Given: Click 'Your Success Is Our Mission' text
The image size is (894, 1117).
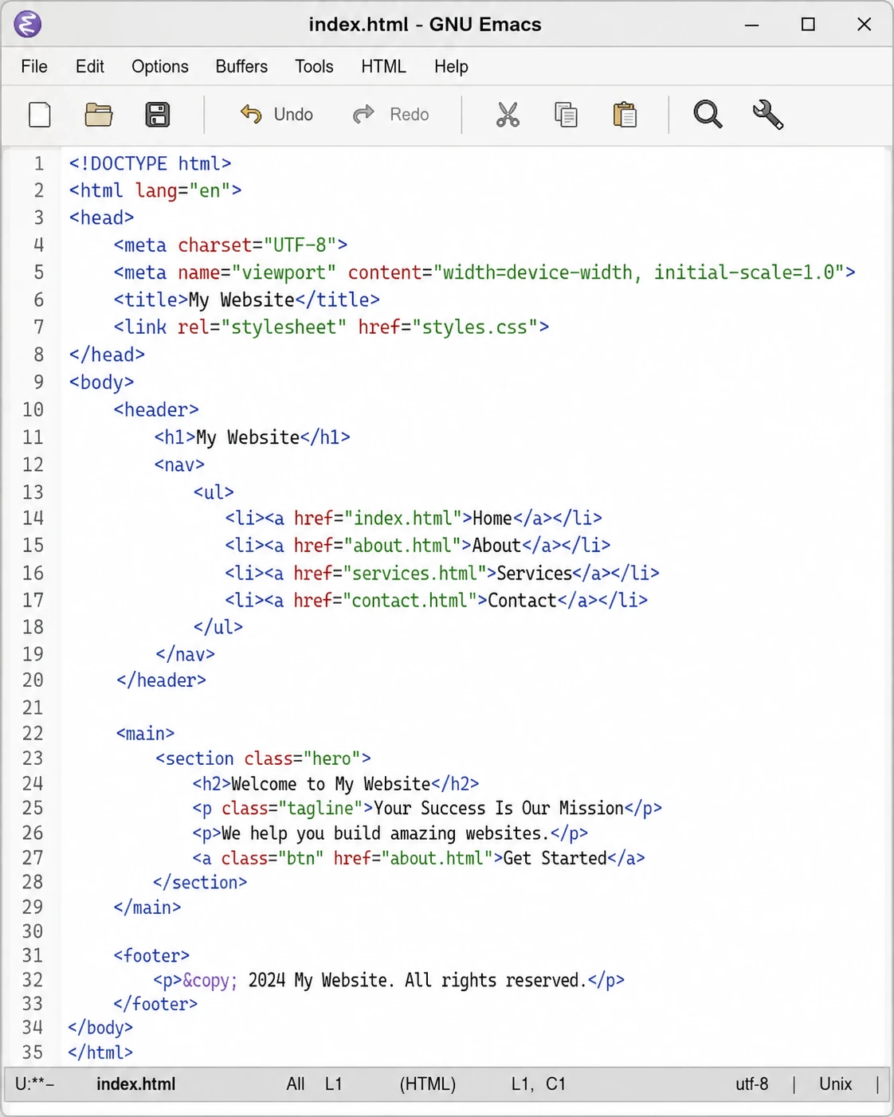Looking at the screenshot, I should click(x=499, y=809).
